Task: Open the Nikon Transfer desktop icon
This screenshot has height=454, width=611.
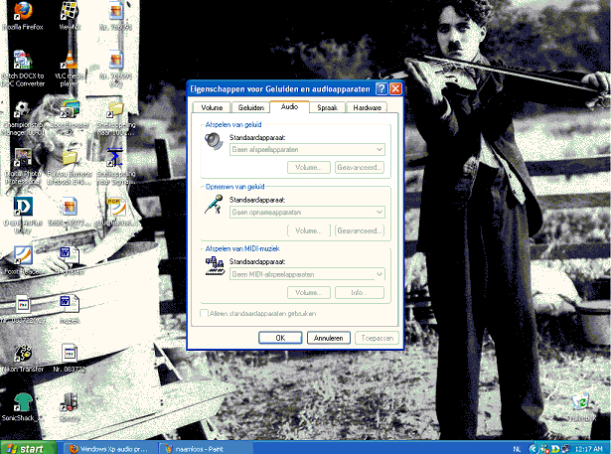Action: point(20,353)
